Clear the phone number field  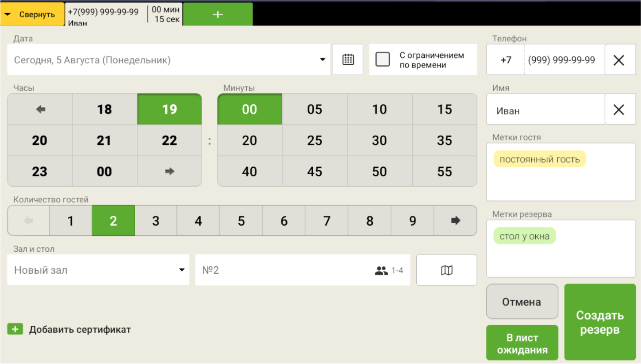coord(619,60)
